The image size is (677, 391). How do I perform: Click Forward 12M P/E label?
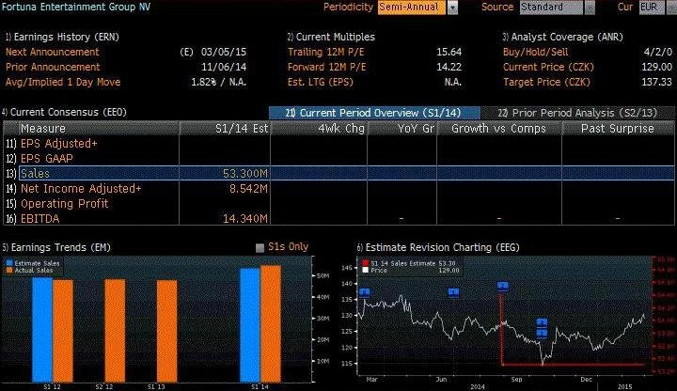tap(327, 67)
